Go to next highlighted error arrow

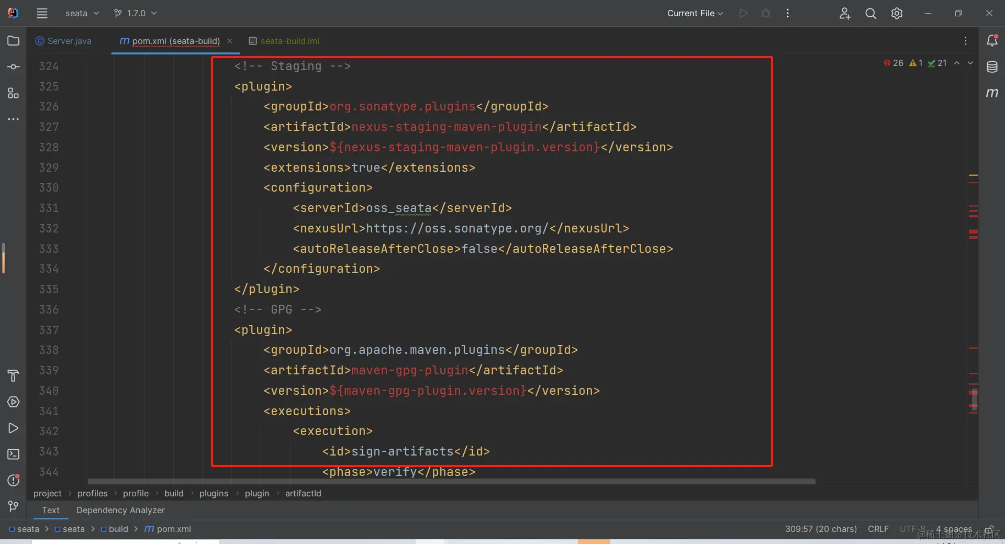[970, 63]
